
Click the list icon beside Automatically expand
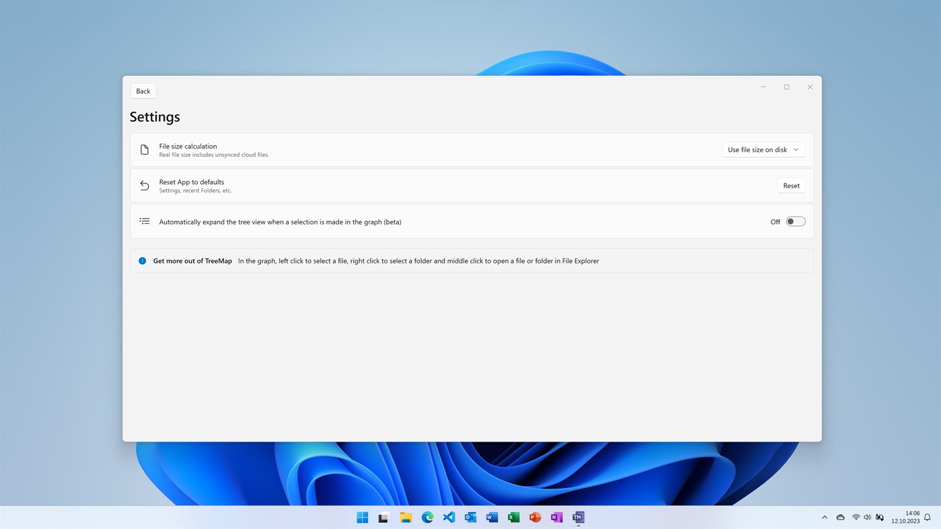tap(145, 221)
